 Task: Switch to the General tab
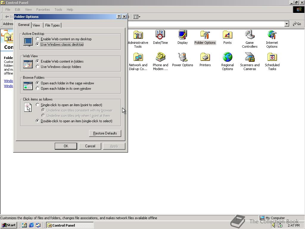pos(24,25)
